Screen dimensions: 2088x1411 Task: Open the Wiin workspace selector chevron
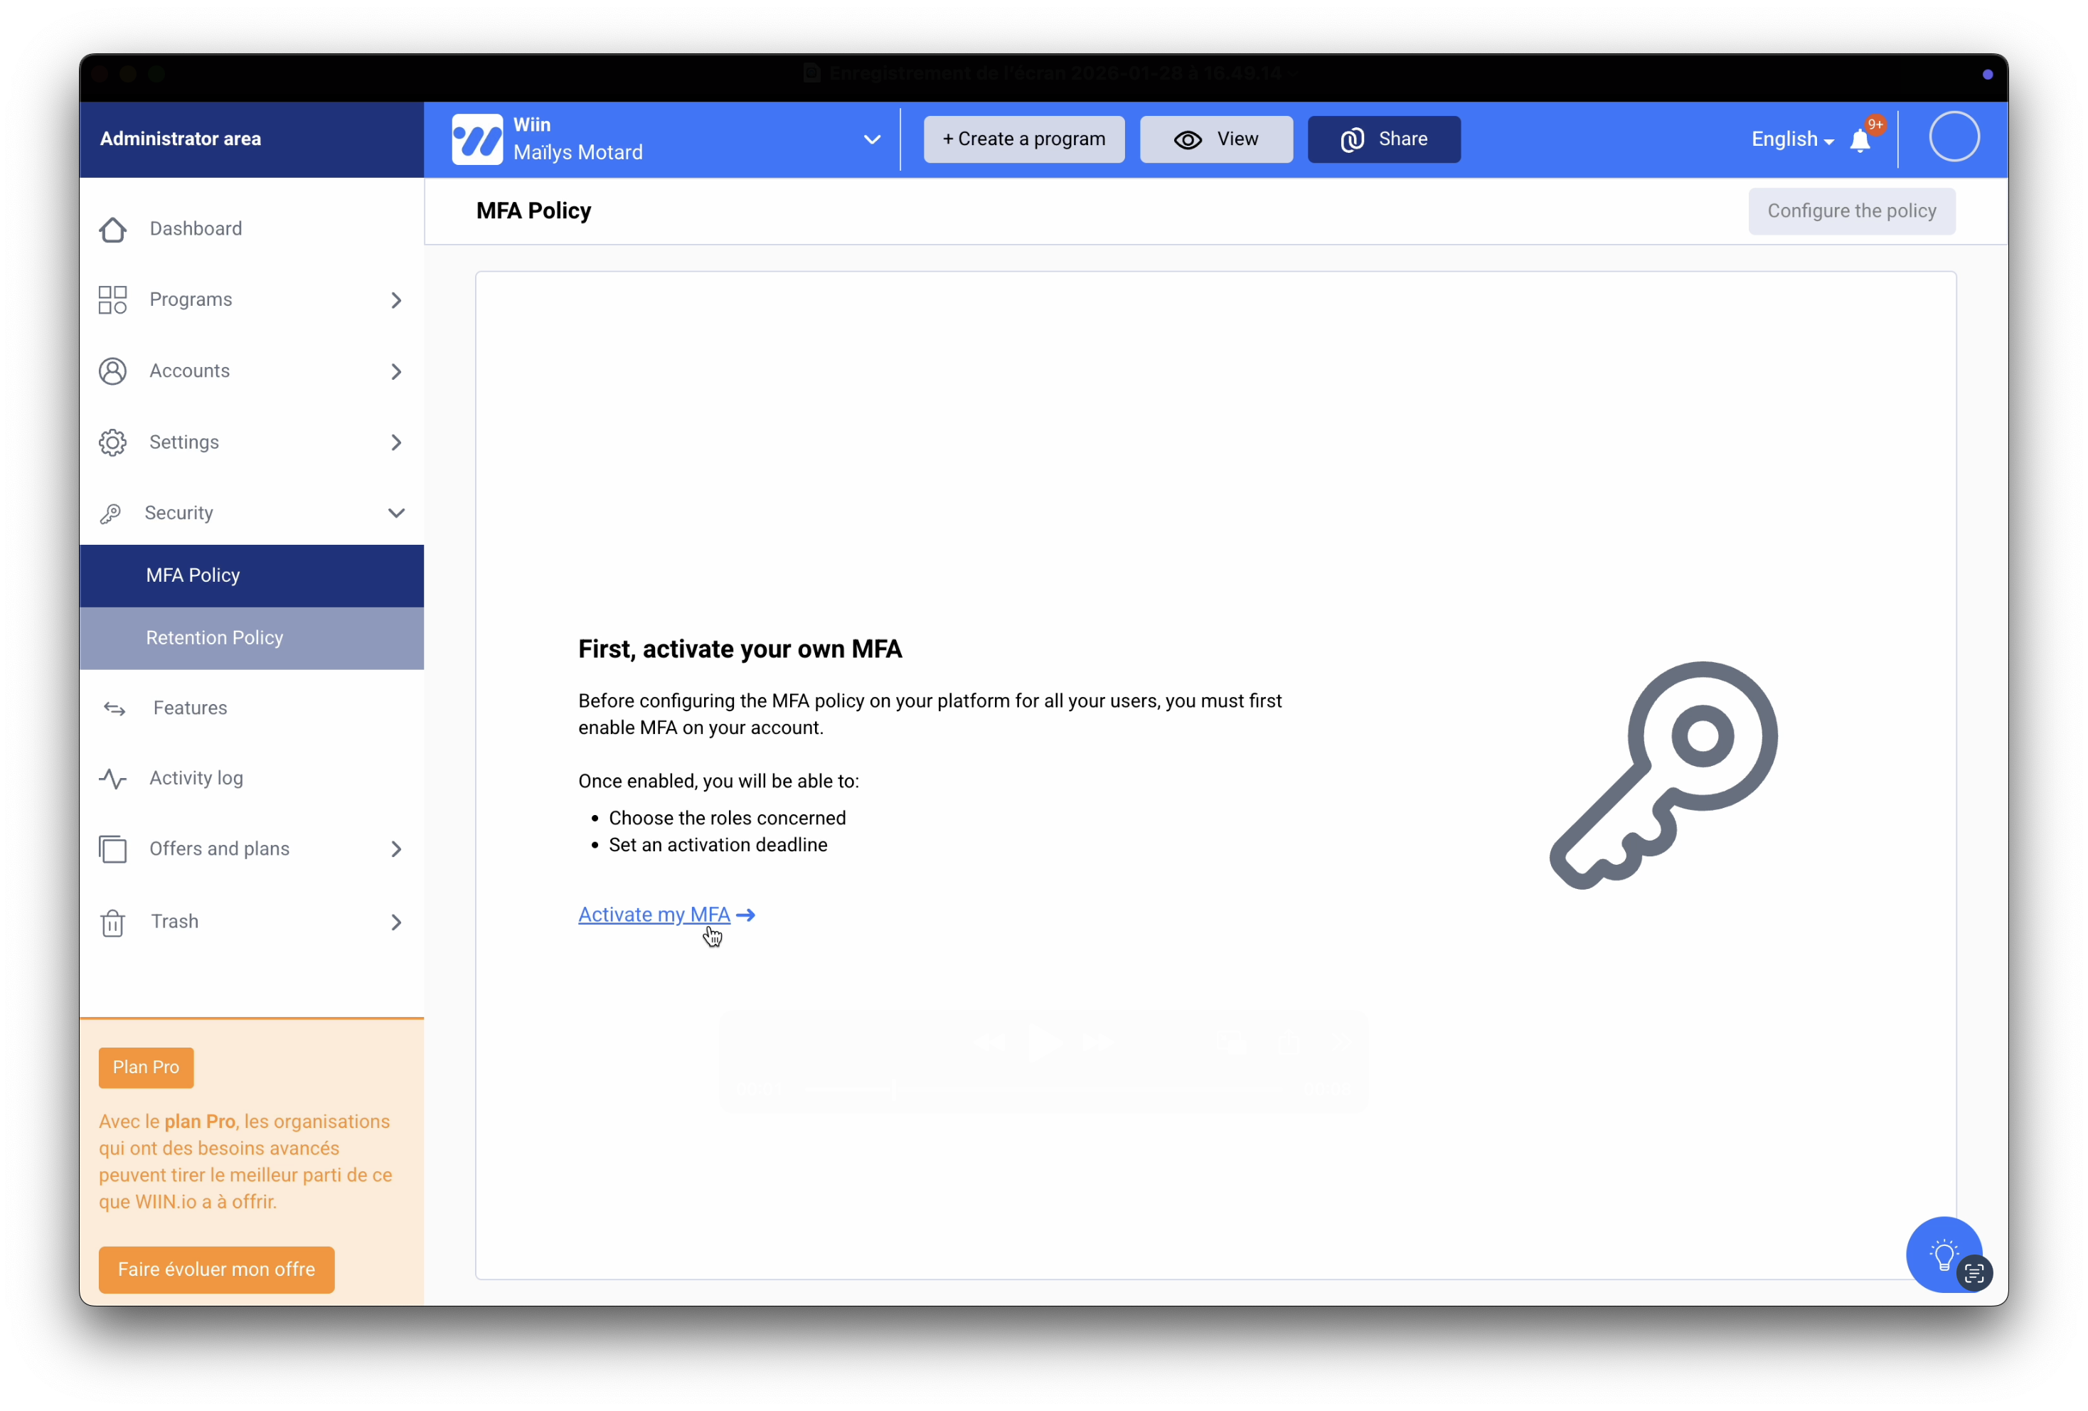(x=871, y=139)
